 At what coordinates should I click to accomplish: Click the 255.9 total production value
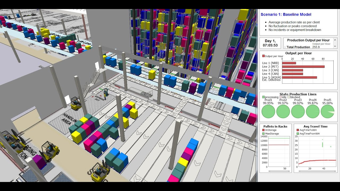click(316, 47)
